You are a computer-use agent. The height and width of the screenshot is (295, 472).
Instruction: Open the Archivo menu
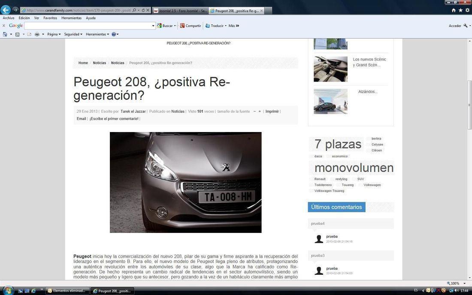click(x=9, y=18)
